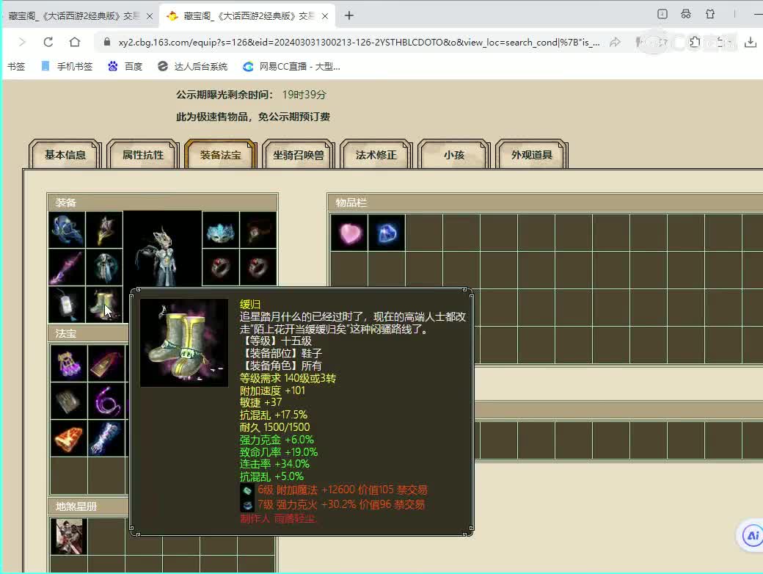Image resolution: width=763 pixels, height=574 pixels.
Task: Open the 手机书签 bookmark
Action: 67,66
